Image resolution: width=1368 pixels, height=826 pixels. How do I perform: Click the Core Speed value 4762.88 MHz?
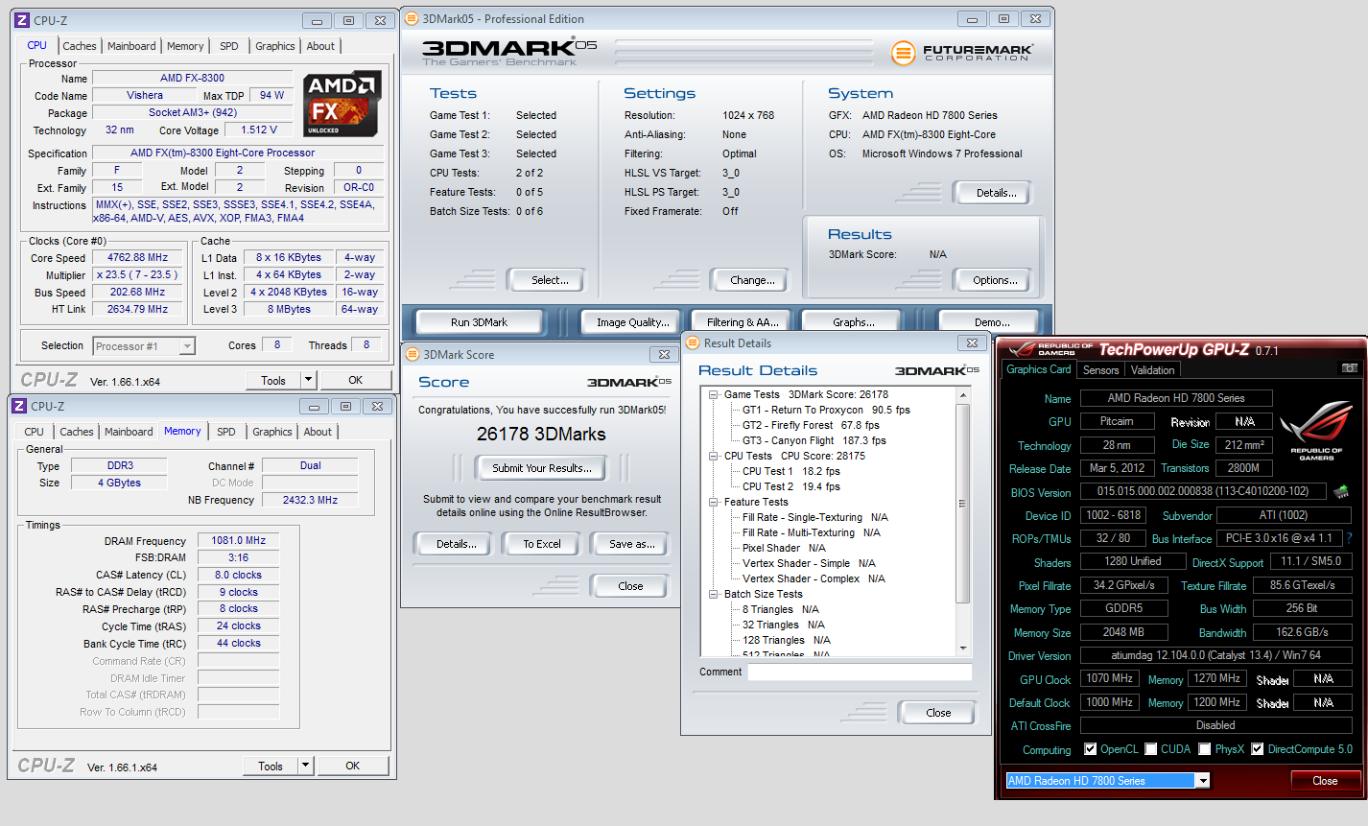(x=138, y=257)
